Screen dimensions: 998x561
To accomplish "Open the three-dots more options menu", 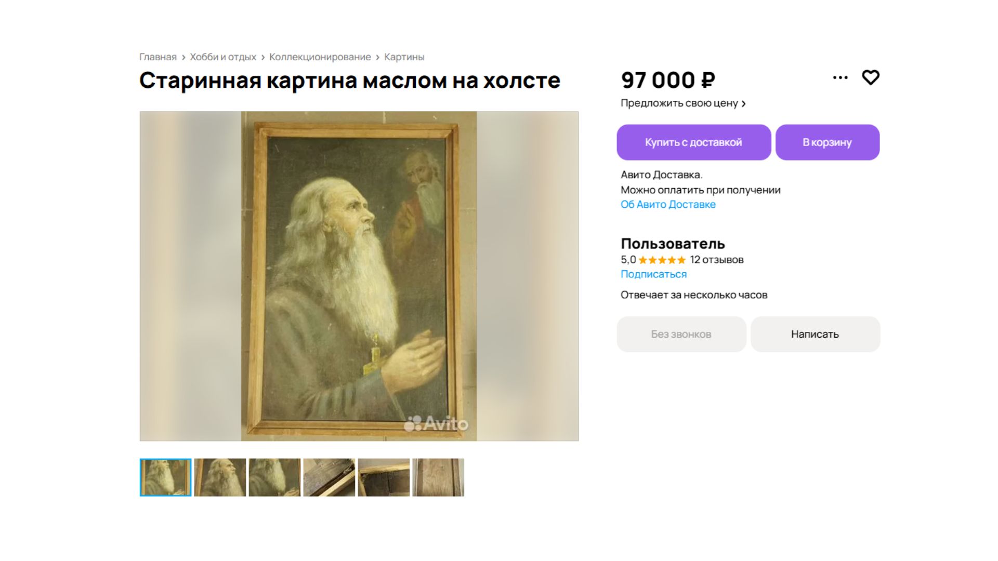I will point(840,78).
